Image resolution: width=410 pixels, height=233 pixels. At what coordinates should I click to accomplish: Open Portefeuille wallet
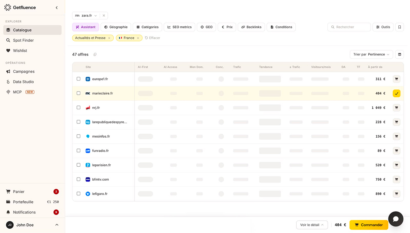click(32, 202)
